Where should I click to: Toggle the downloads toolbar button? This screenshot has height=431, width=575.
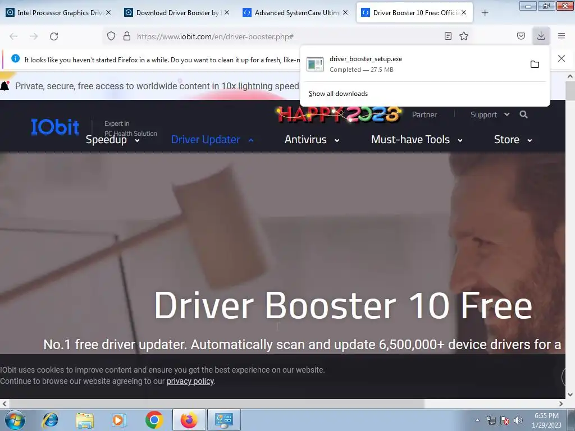pyautogui.click(x=541, y=36)
